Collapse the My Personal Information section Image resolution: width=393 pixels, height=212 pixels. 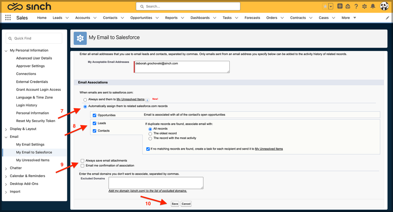coord(6,51)
